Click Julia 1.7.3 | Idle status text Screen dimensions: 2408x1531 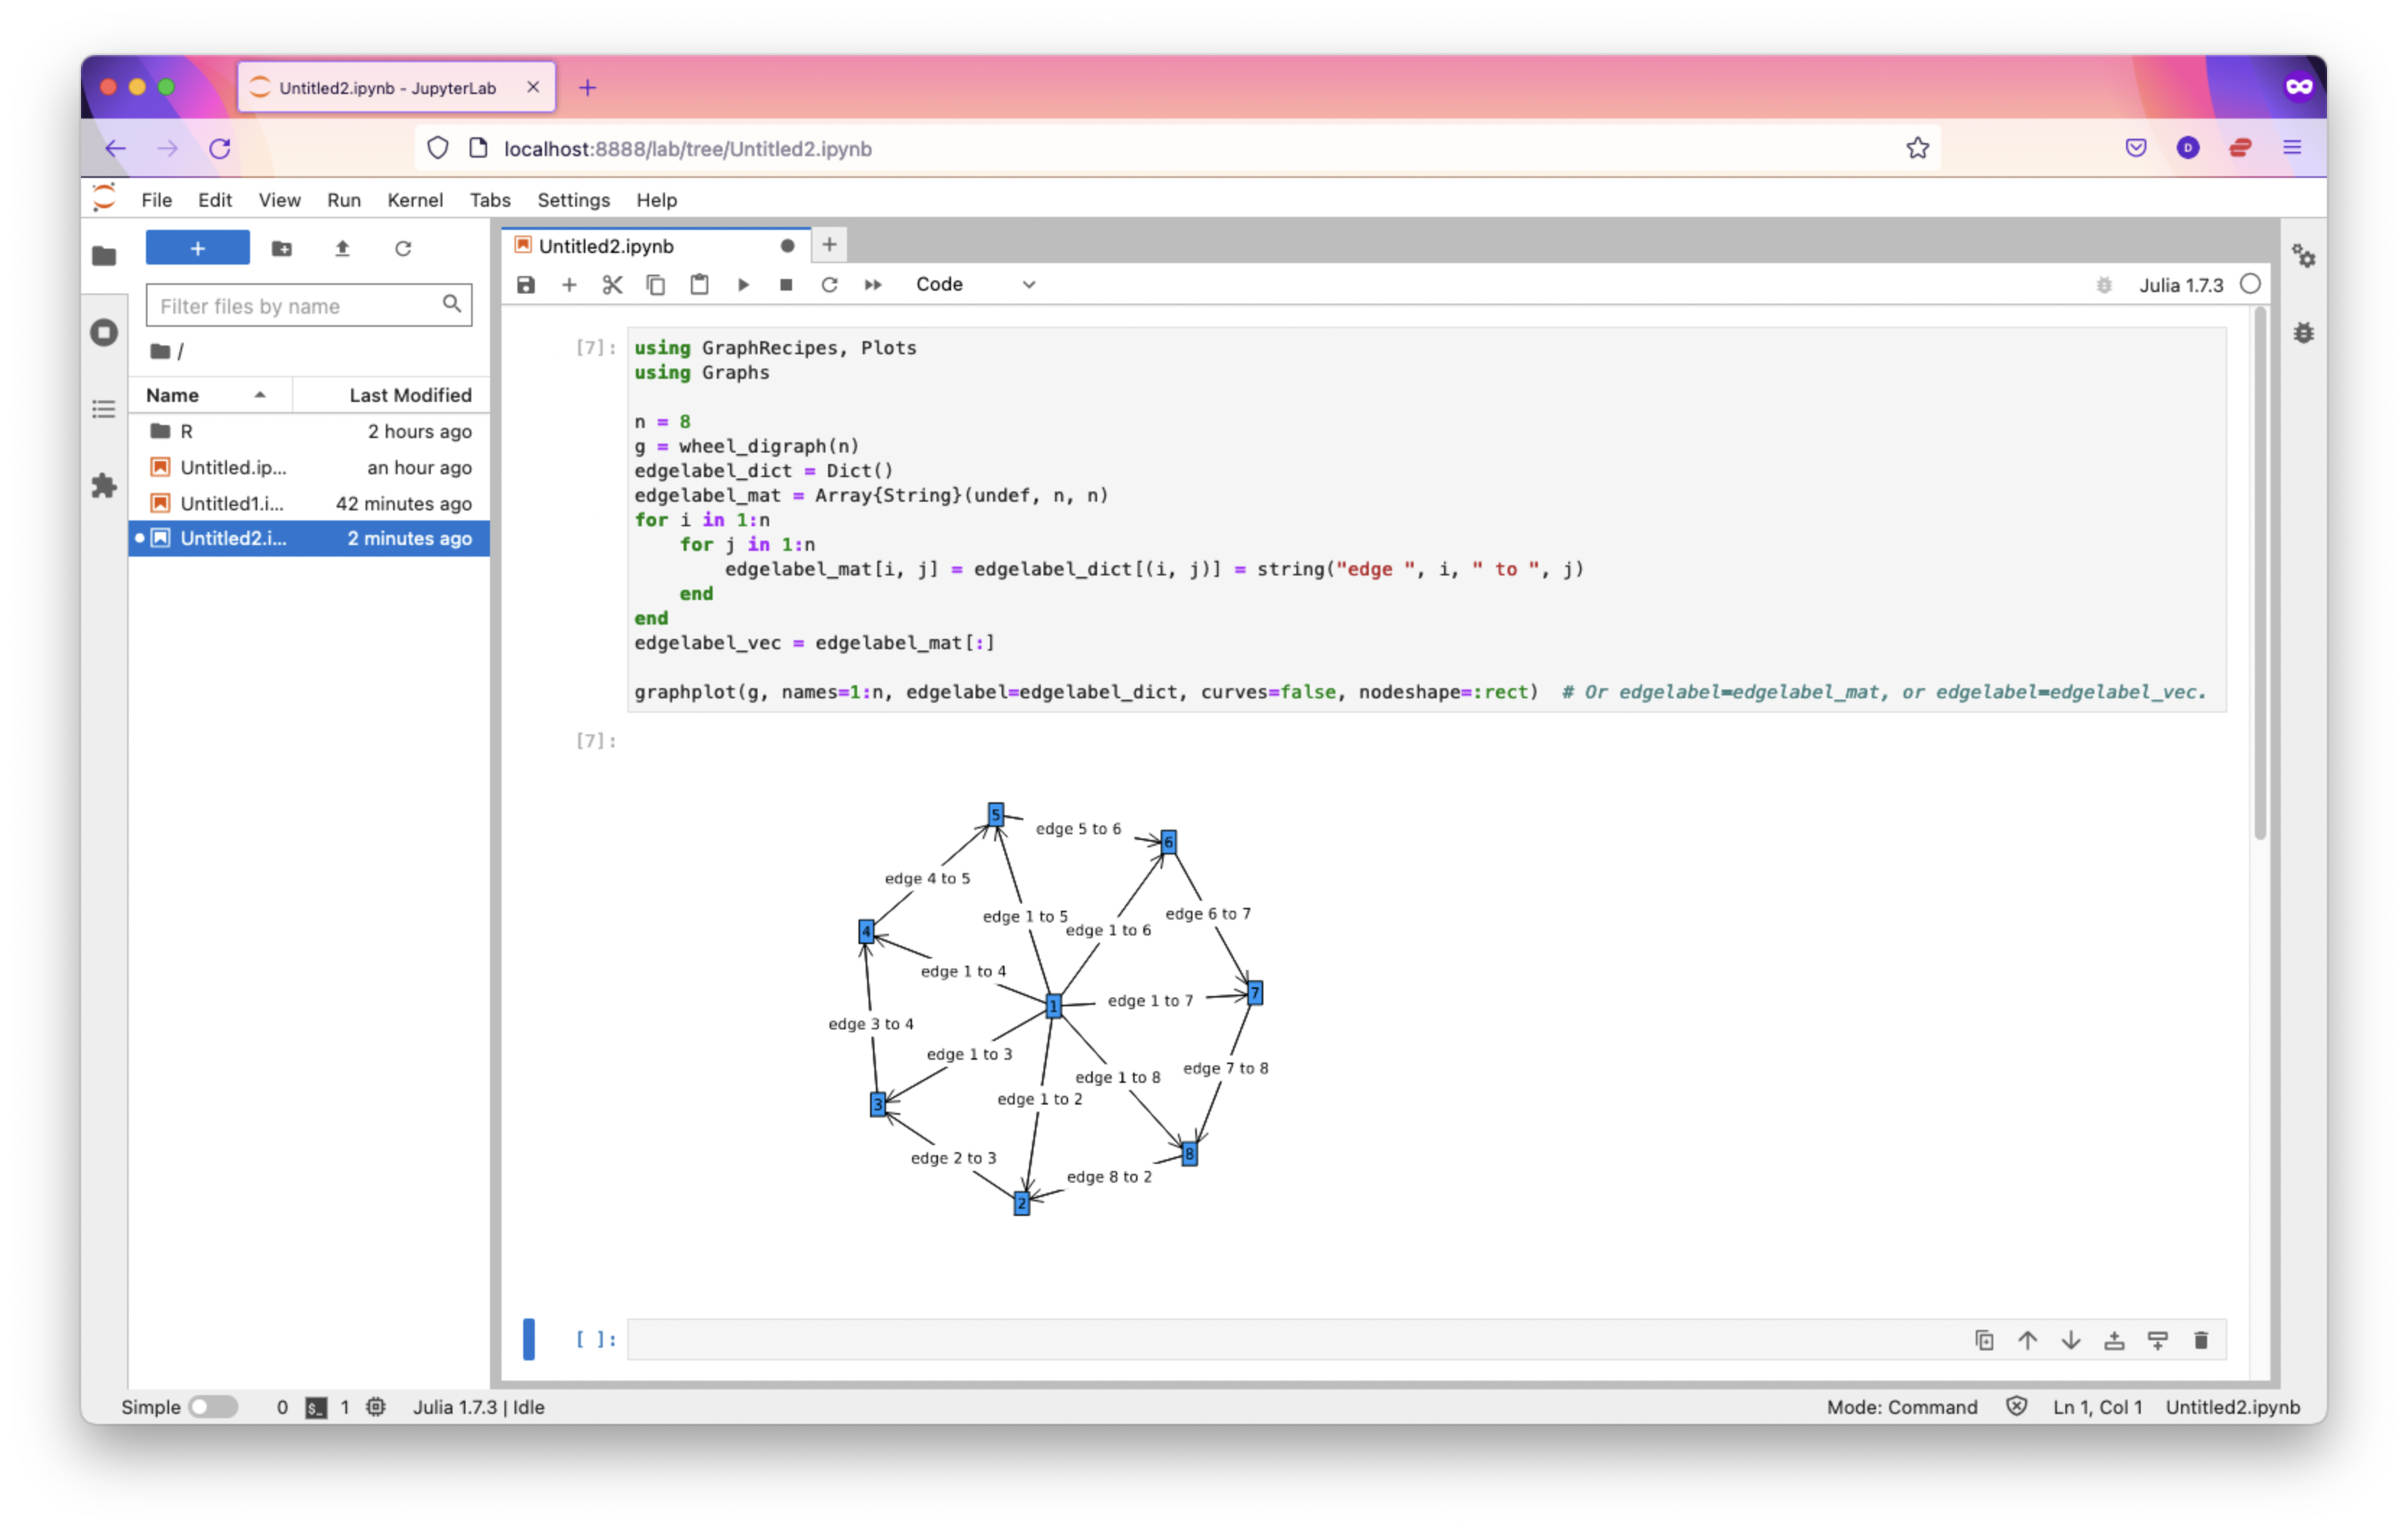479,1407
